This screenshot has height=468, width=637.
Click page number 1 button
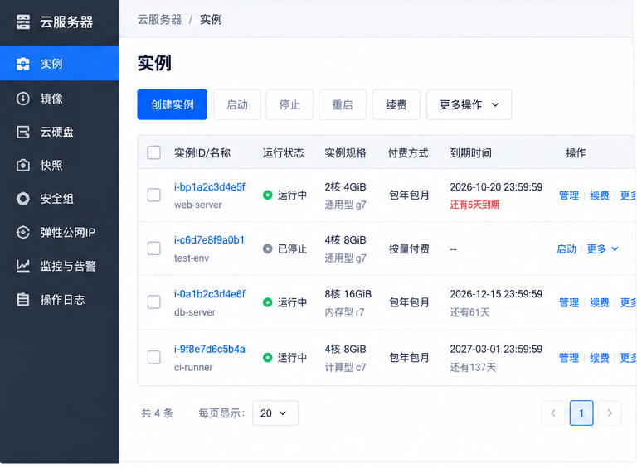[x=581, y=413]
